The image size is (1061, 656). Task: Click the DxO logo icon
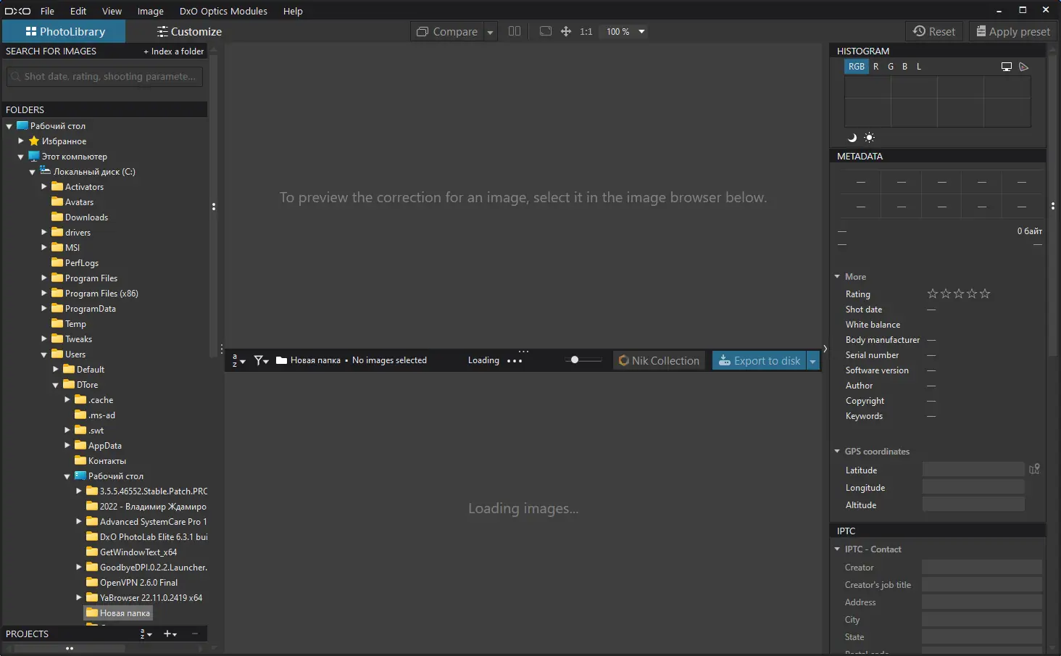pos(17,11)
